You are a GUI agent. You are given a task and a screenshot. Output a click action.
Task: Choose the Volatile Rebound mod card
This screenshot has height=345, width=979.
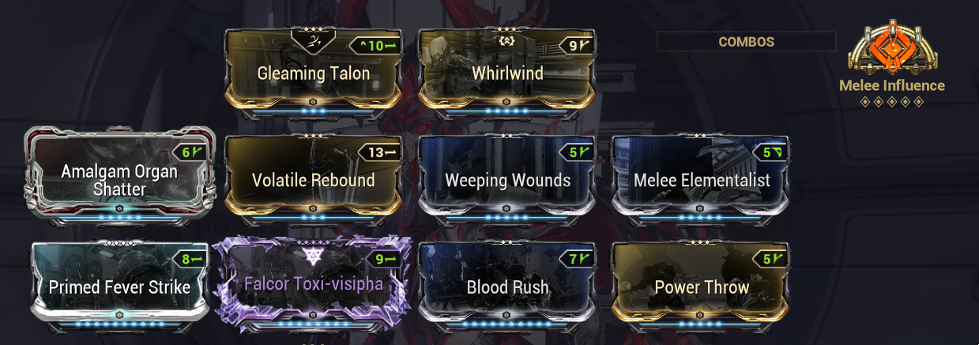click(314, 178)
